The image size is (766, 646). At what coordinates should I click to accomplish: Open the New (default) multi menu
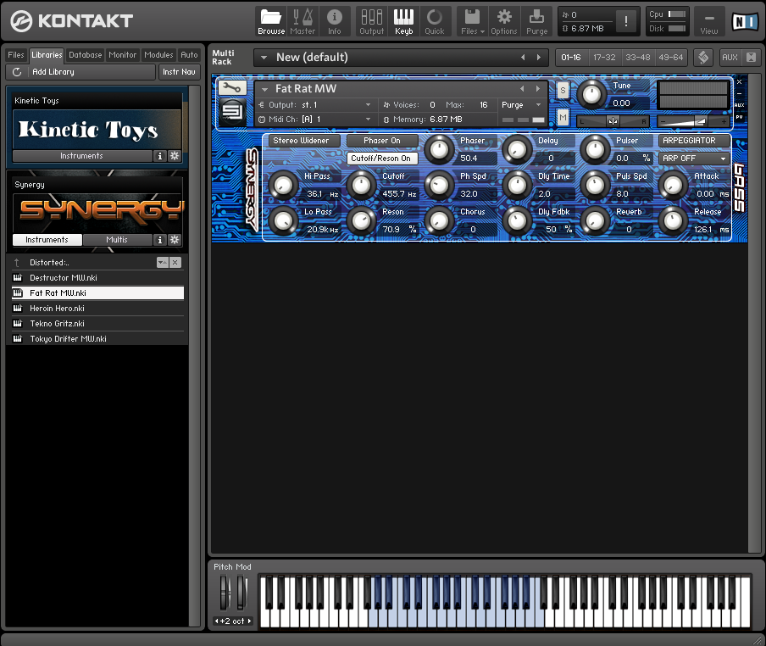point(264,58)
